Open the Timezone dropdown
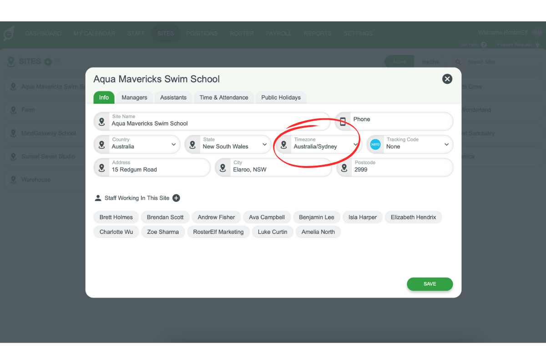Viewport: 546px width, 364px height. [x=356, y=144]
